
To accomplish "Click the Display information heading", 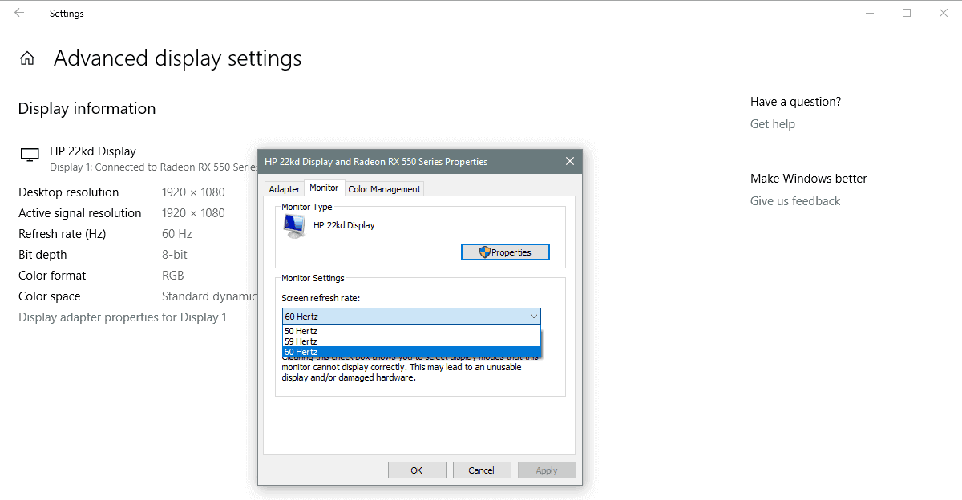I will tap(87, 109).
